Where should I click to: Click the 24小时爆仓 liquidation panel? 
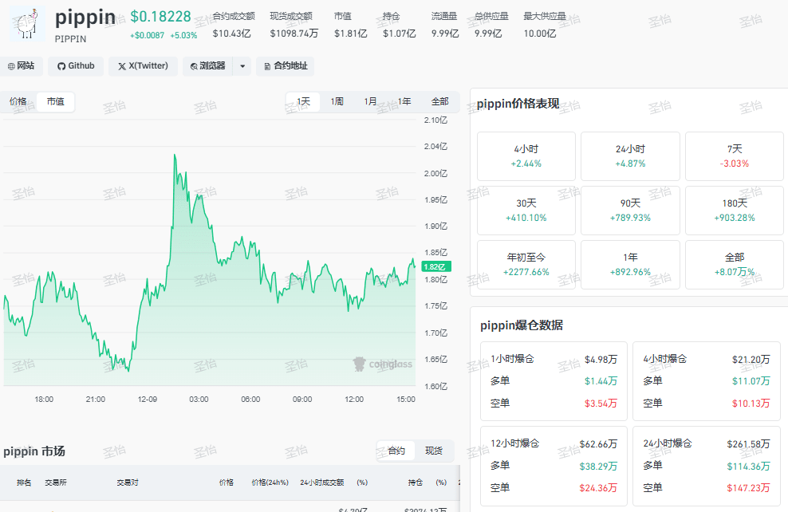[707, 465]
